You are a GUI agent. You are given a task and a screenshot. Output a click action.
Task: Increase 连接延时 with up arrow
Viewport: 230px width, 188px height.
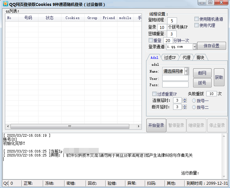[185, 99]
